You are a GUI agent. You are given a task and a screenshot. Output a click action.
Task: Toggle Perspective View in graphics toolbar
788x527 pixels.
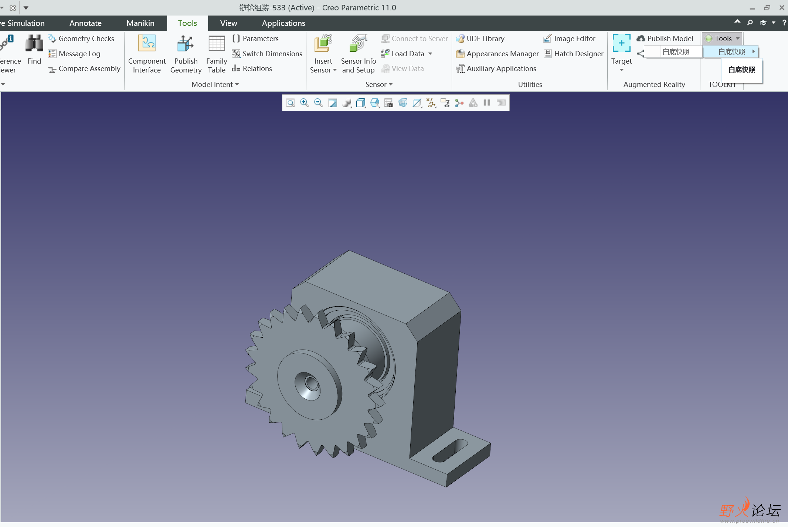point(403,103)
